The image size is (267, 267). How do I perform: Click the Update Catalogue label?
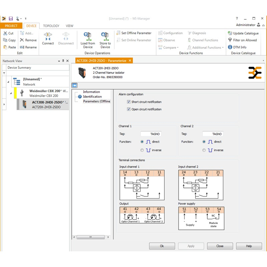point(246,33)
